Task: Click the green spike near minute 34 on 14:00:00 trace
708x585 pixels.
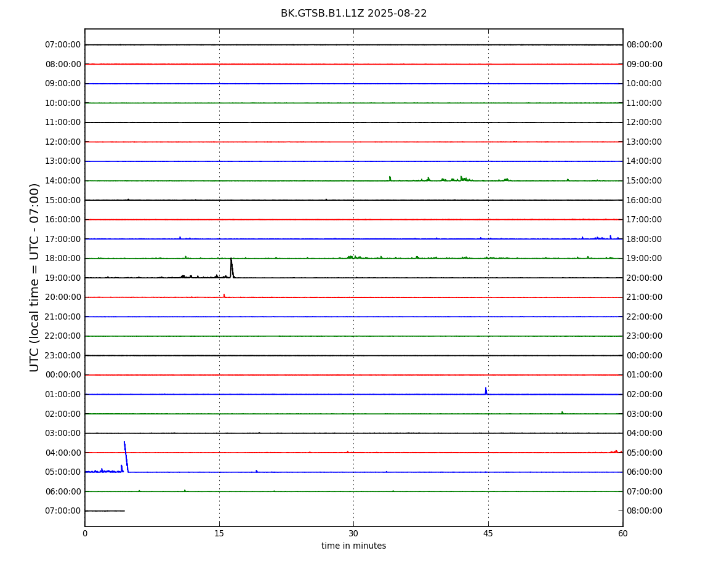Action: (390, 179)
